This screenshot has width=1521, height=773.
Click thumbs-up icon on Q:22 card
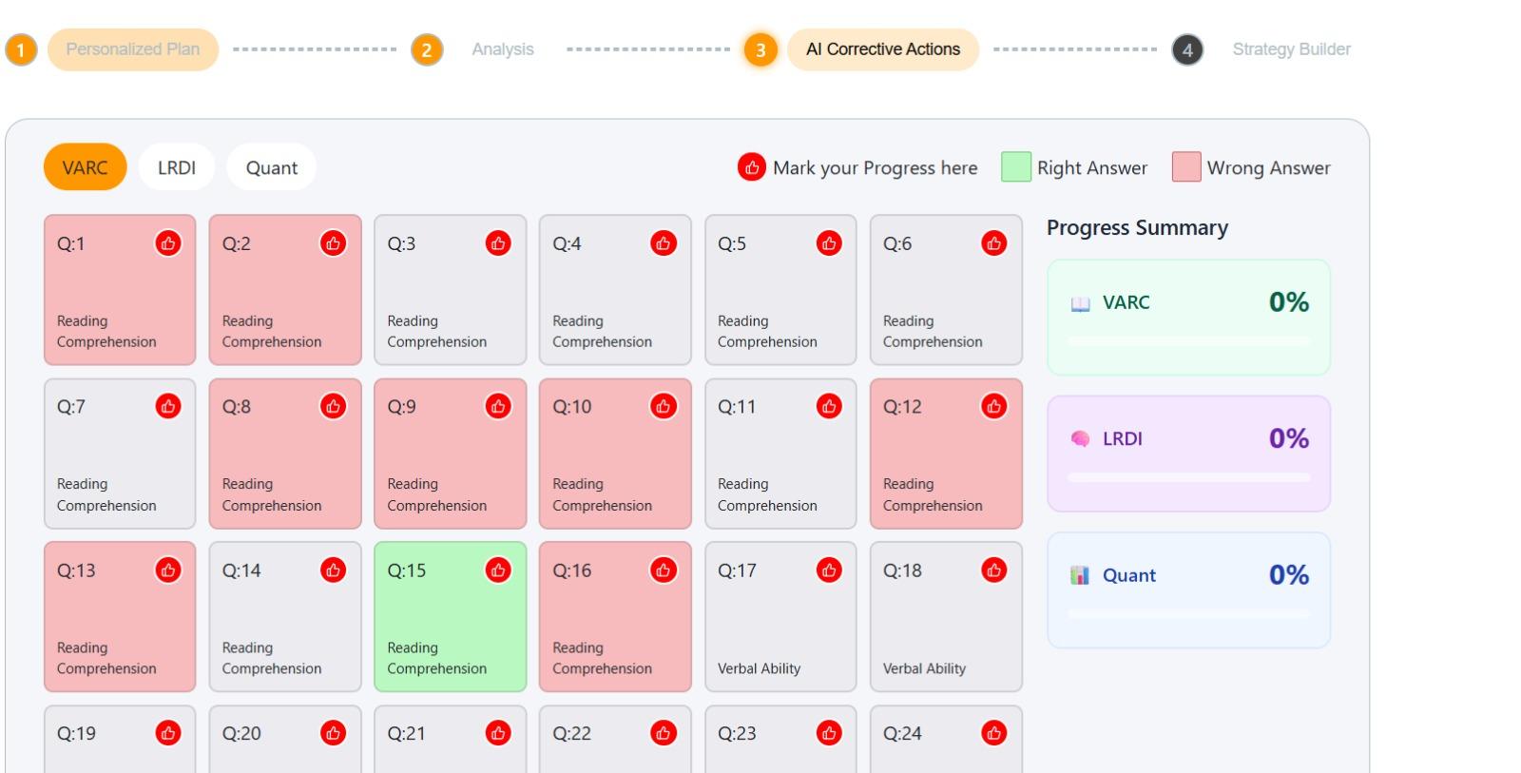(x=664, y=733)
